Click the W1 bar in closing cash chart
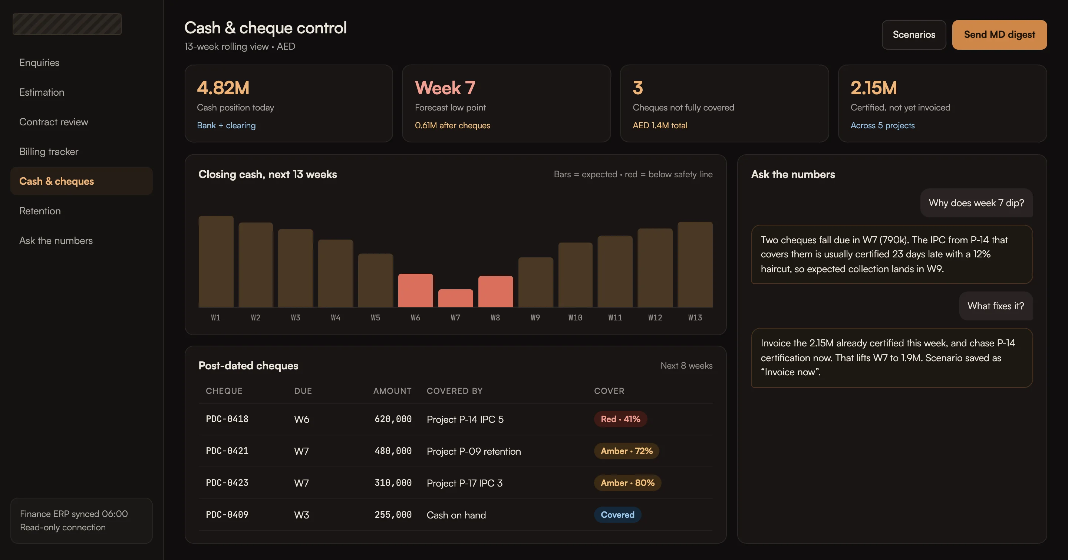 coord(216,261)
